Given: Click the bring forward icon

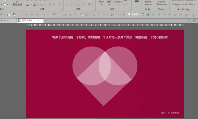Looking at the screenshot, I should click(x=94, y=15).
